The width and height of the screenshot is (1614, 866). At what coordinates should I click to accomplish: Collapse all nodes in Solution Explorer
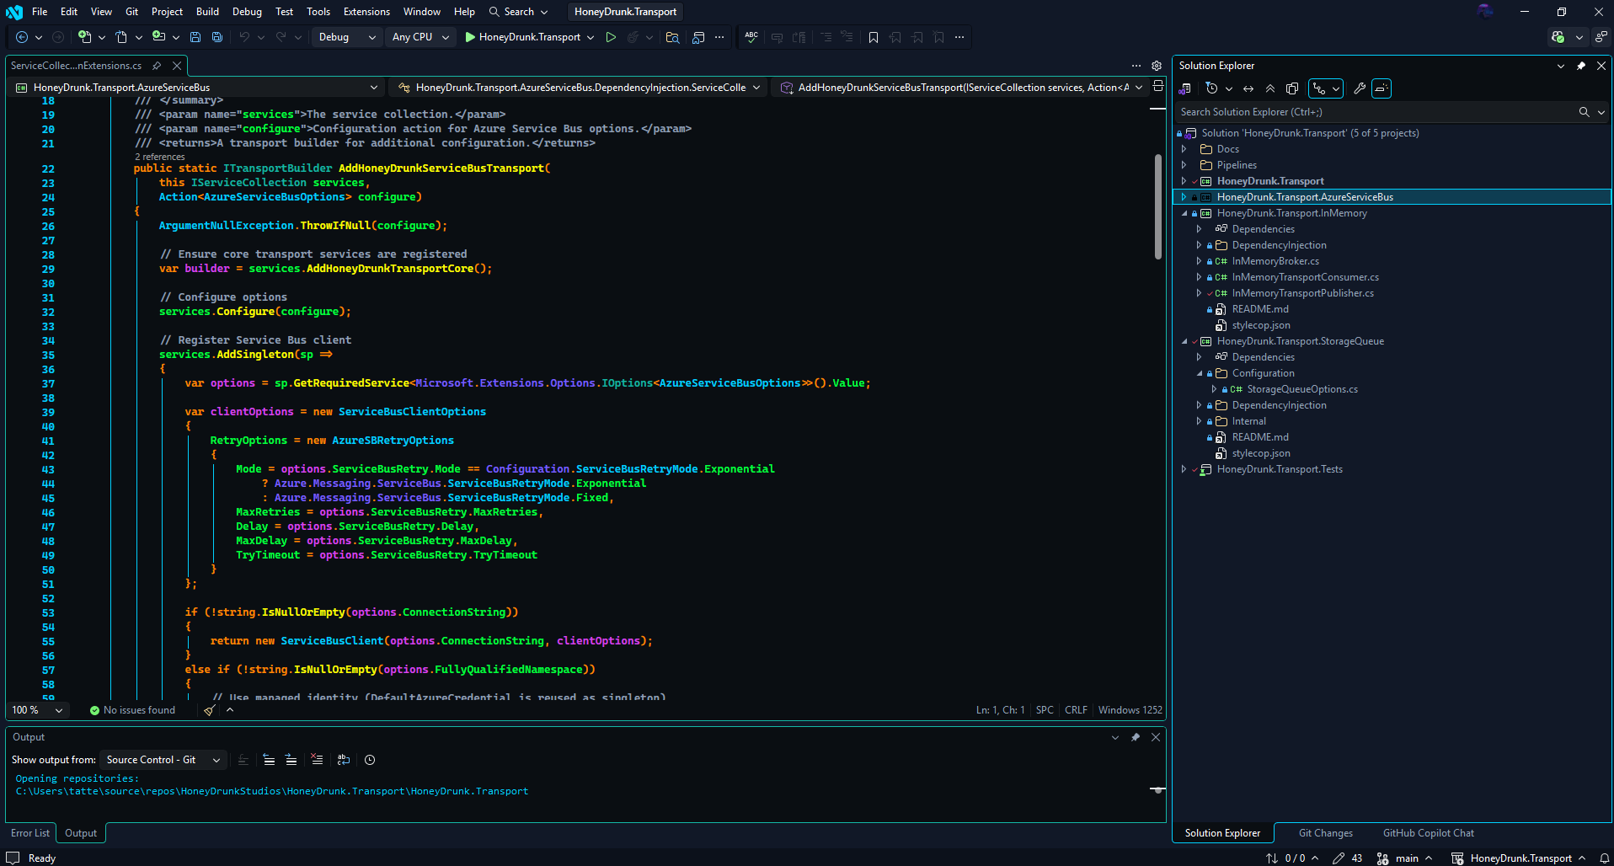point(1270,88)
